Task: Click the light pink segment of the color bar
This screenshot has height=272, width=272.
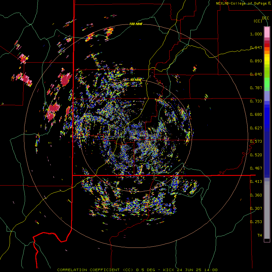Action: tap(267, 32)
